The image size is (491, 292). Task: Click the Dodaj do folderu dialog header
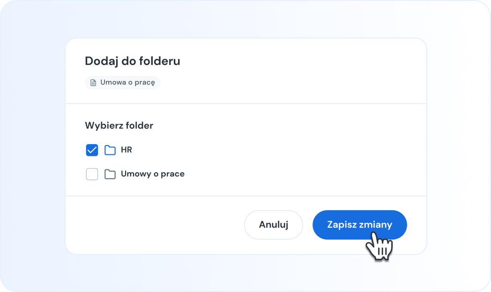(133, 61)
